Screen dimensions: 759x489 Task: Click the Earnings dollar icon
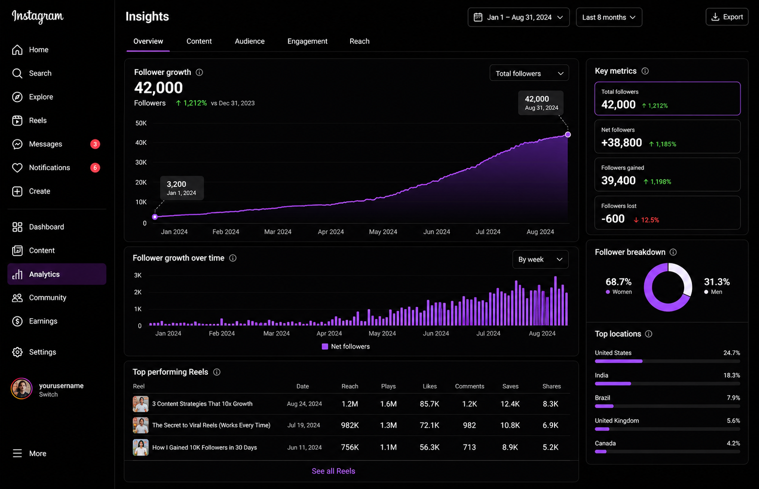tap(17, 321)
